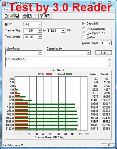The height and width of the screenshot is (149, 117).
Task: Click the Description scrollbar down arrow
Action: (110, 65)
